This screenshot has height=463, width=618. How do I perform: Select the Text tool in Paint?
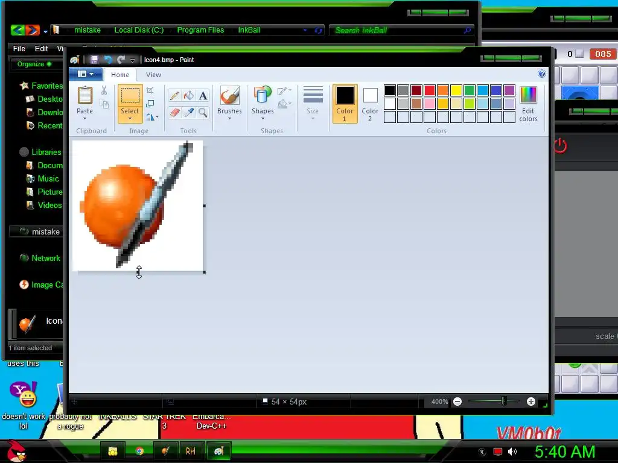203,96
